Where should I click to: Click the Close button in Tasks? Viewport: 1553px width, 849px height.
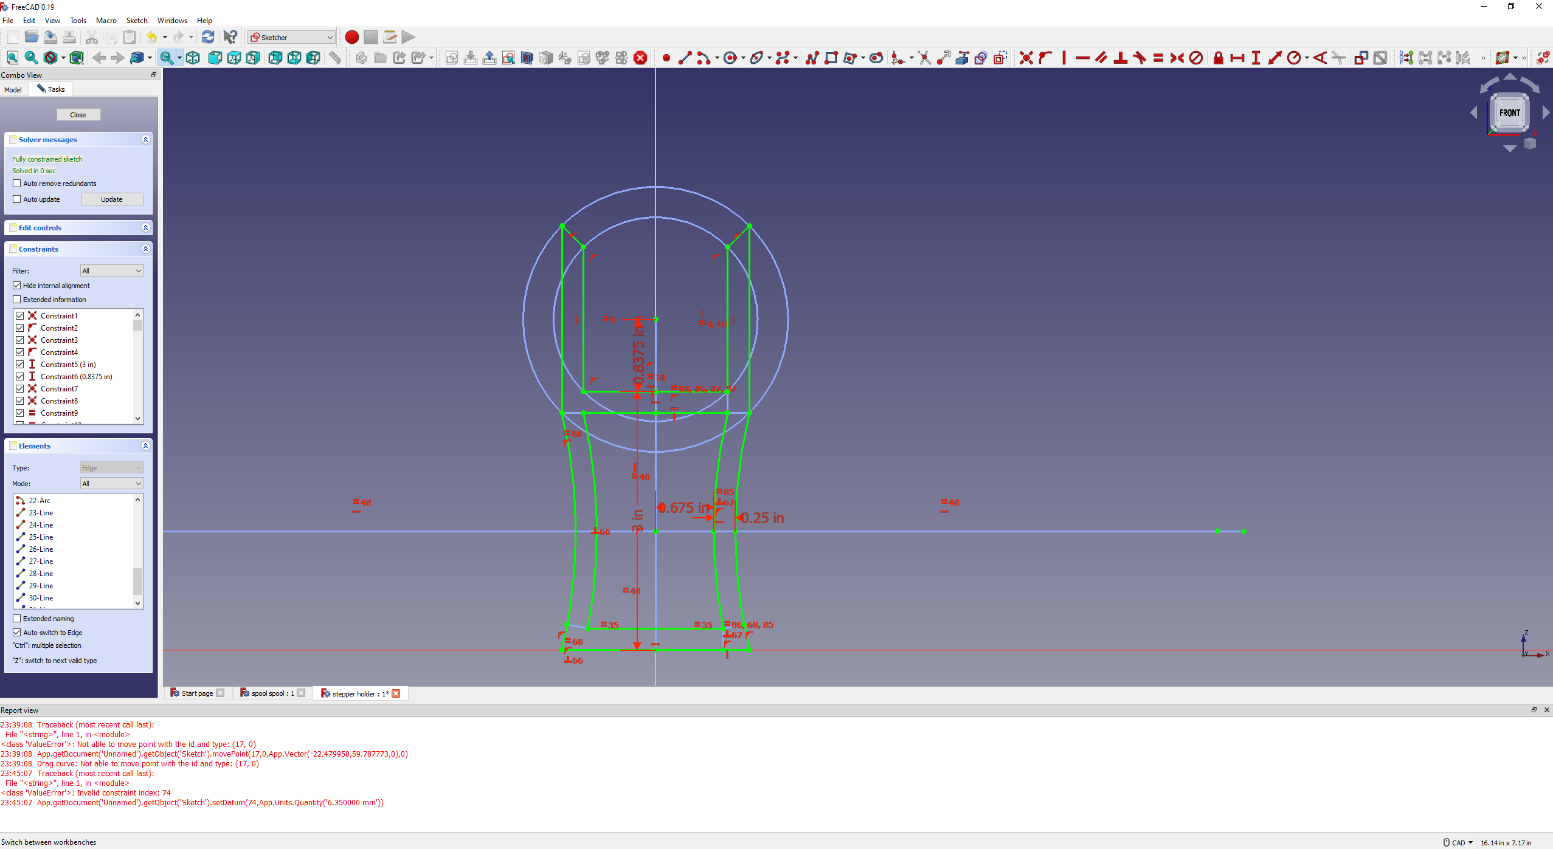(x=78, y=115)
